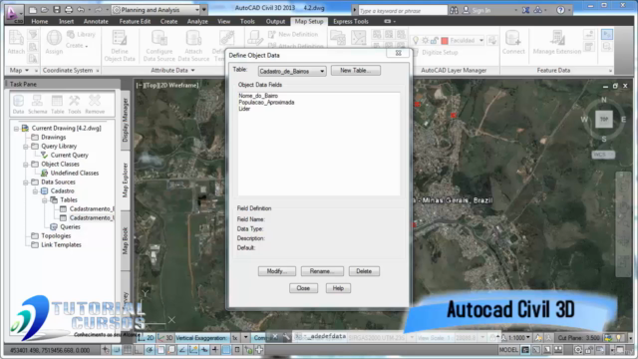This screenshot has height=359, width=638.
Task: Open the Vertical Exaggeration 1x dropdown
Action: [x=245, y=338]
